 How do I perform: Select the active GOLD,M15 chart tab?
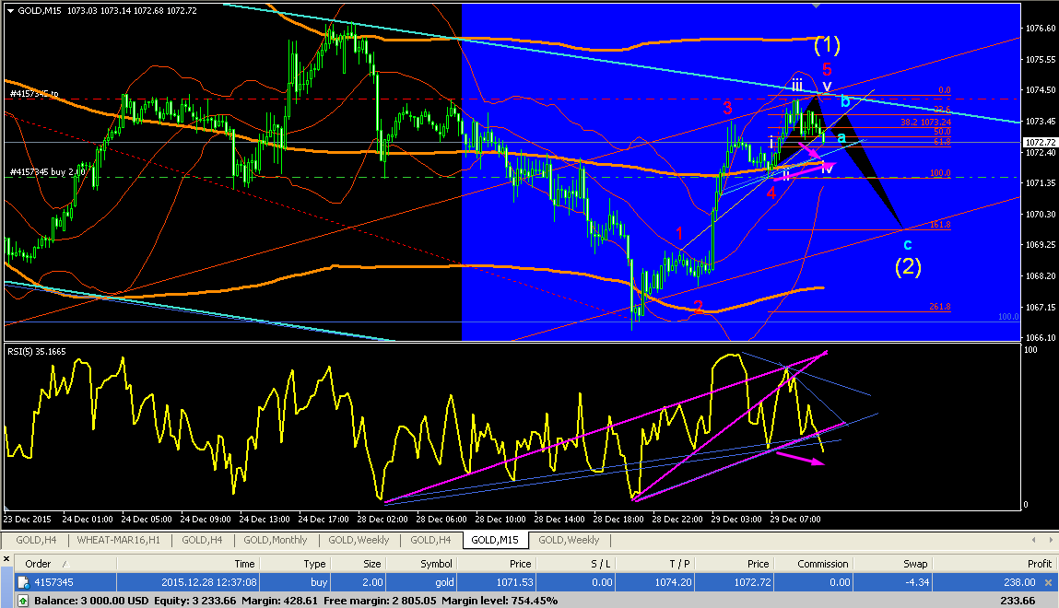point(495,540)
